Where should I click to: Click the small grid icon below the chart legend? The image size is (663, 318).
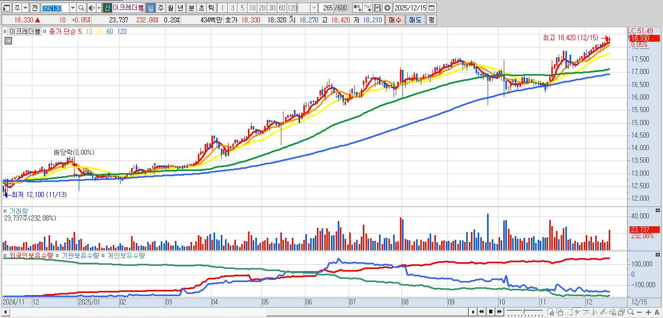[x=8, y=40]
